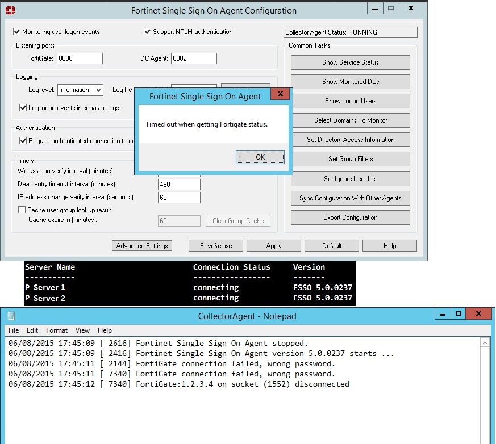
Task: Open Set Group Filters
Action: coord(351,159)
